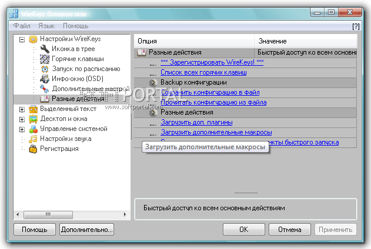The image size is (371, 249).
Task: Click the Применить button
Action: [x=336, y=230]
